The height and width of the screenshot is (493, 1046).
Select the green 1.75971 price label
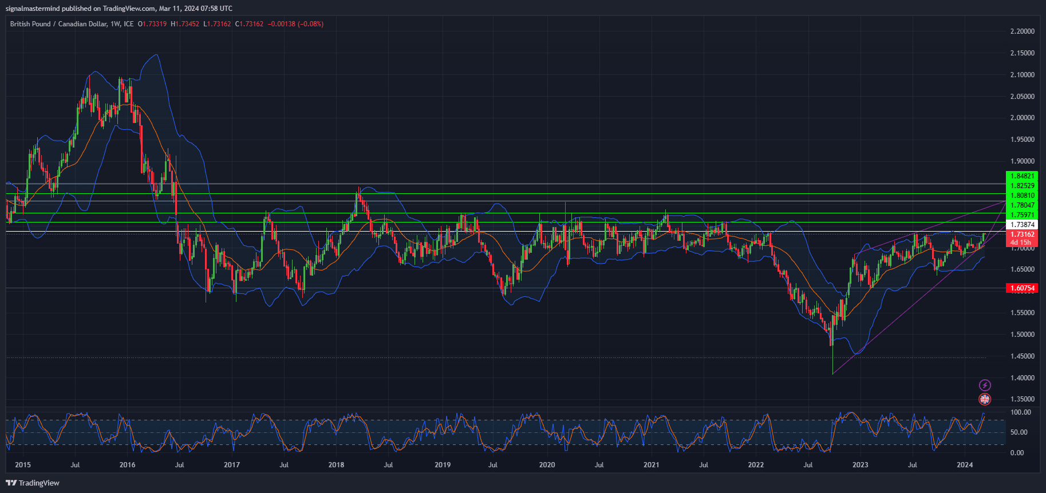(1022, 215)
